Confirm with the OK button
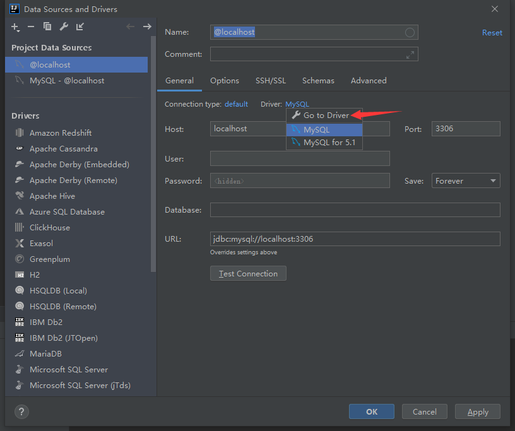The width and height of the screenshot is (515, 431). point(372,411)
